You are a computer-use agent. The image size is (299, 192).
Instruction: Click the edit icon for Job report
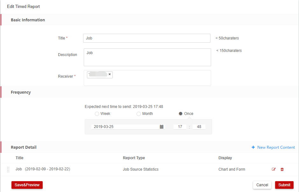click(274, 169)
